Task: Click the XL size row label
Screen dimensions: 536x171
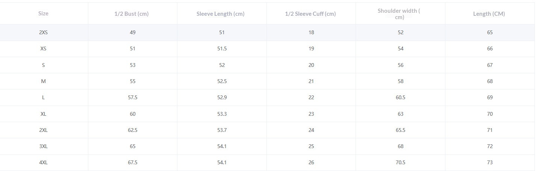Action: point(43,114)
